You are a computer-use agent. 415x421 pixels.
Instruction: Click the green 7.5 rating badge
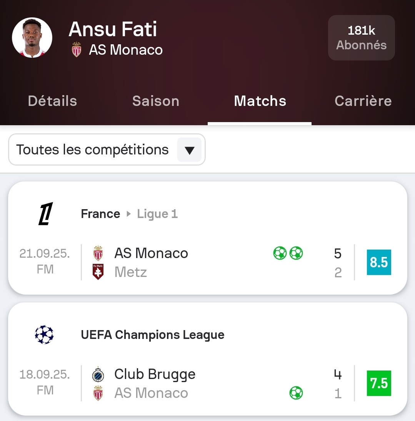[378, 383]
